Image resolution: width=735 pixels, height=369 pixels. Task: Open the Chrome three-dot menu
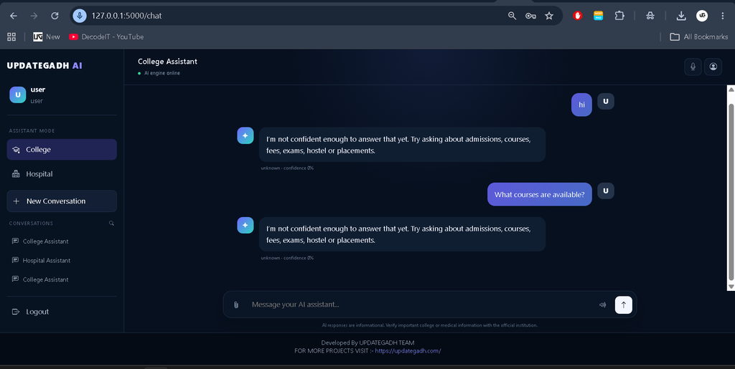[722, 16]
